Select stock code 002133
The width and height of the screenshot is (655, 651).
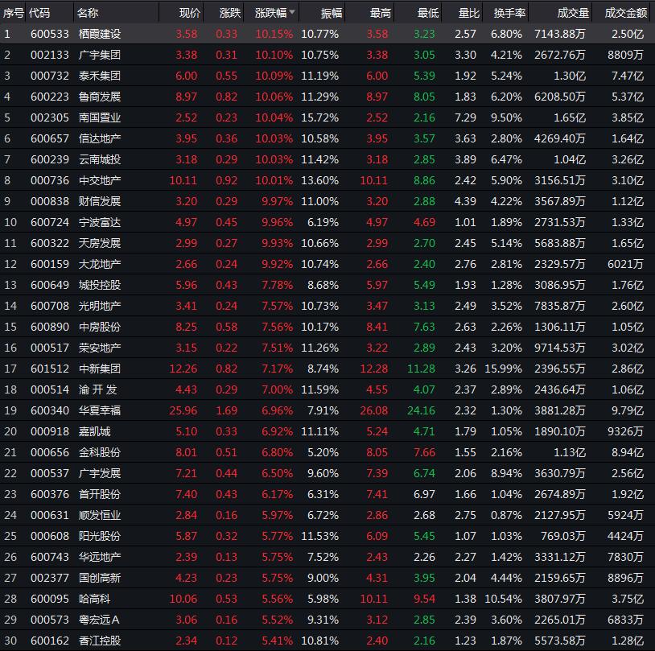click(x=50, y=55)
